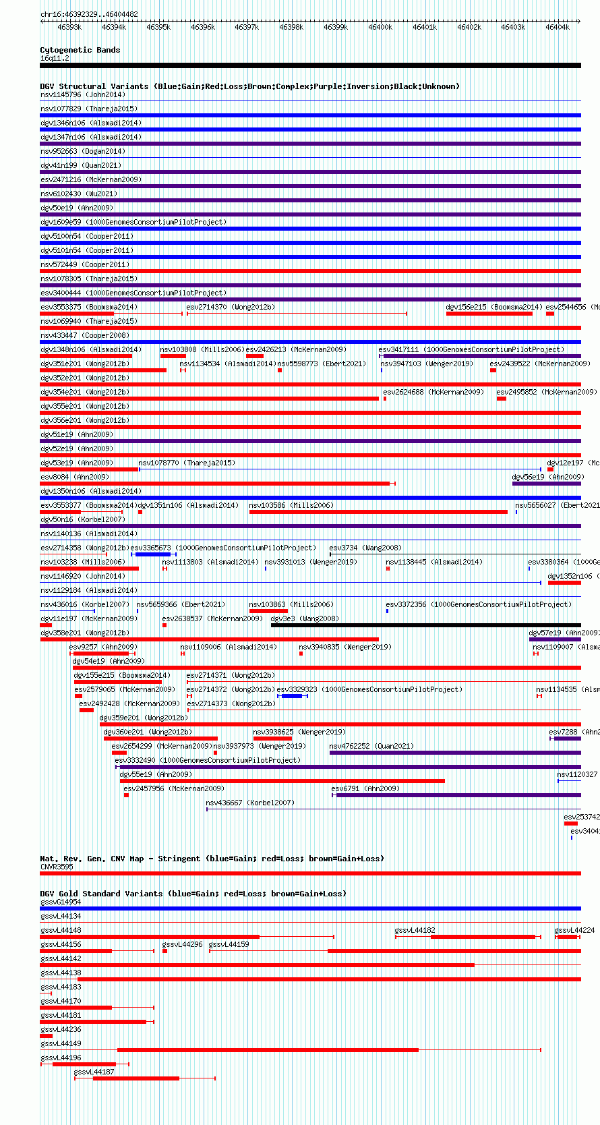Viewport: 600px width, 1125px height.
Task: Select nsv103808 (Mills2006) label
Action: pos(202,349)
